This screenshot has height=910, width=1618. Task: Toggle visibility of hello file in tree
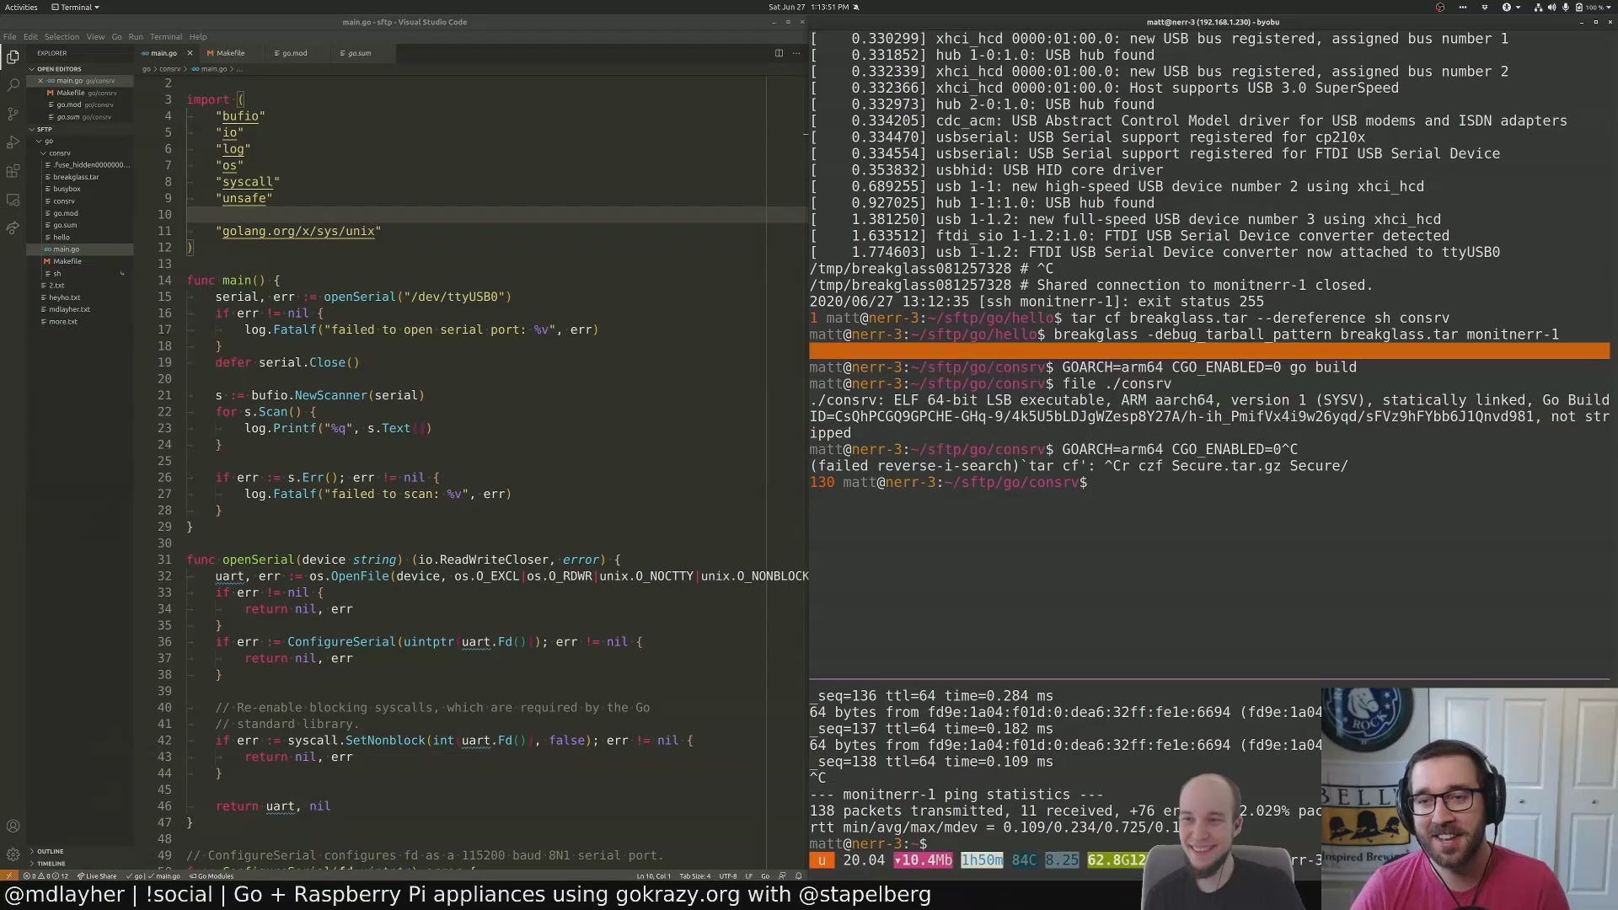pyautogui.click(x=62, y=237)
